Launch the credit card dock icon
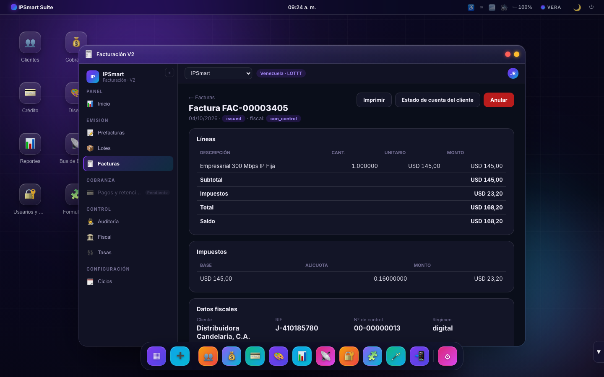The width and height of the screenshot is (604, 377). coord(255,356)
